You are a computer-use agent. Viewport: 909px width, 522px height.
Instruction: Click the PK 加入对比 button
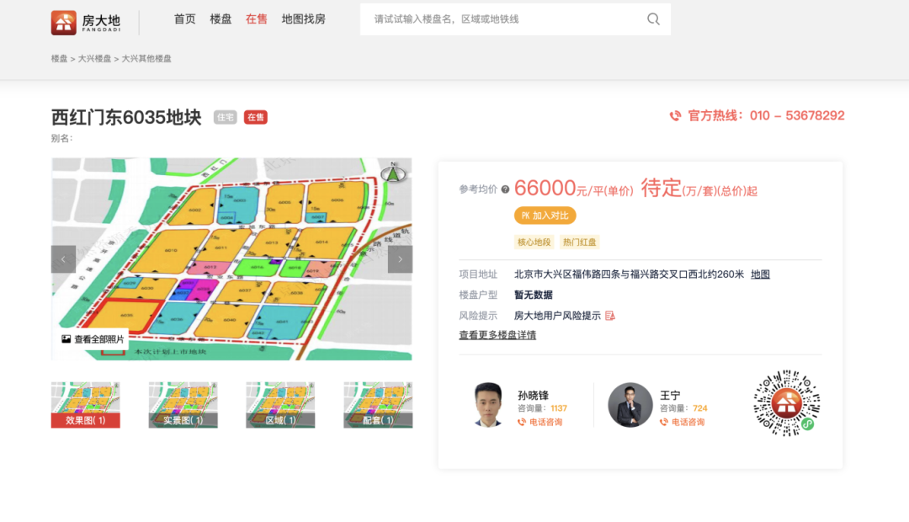(x=544, y=215)
